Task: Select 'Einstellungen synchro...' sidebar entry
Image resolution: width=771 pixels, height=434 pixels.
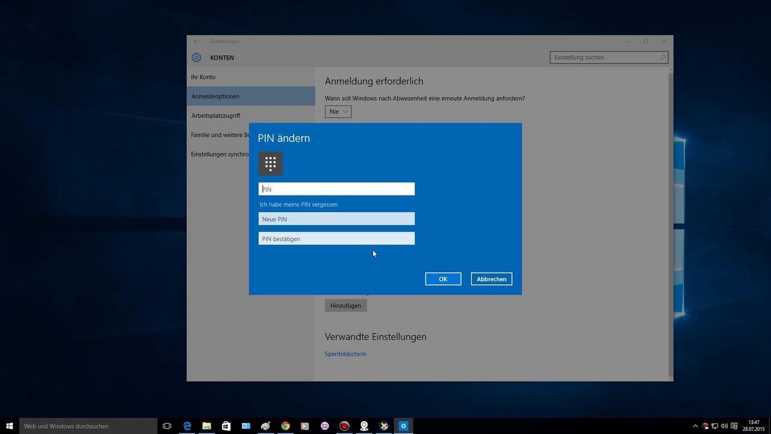Action: coord(218,154)
